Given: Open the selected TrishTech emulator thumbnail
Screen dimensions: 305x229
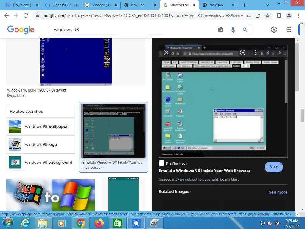Looking at the screenshot, I should point(113,131).
